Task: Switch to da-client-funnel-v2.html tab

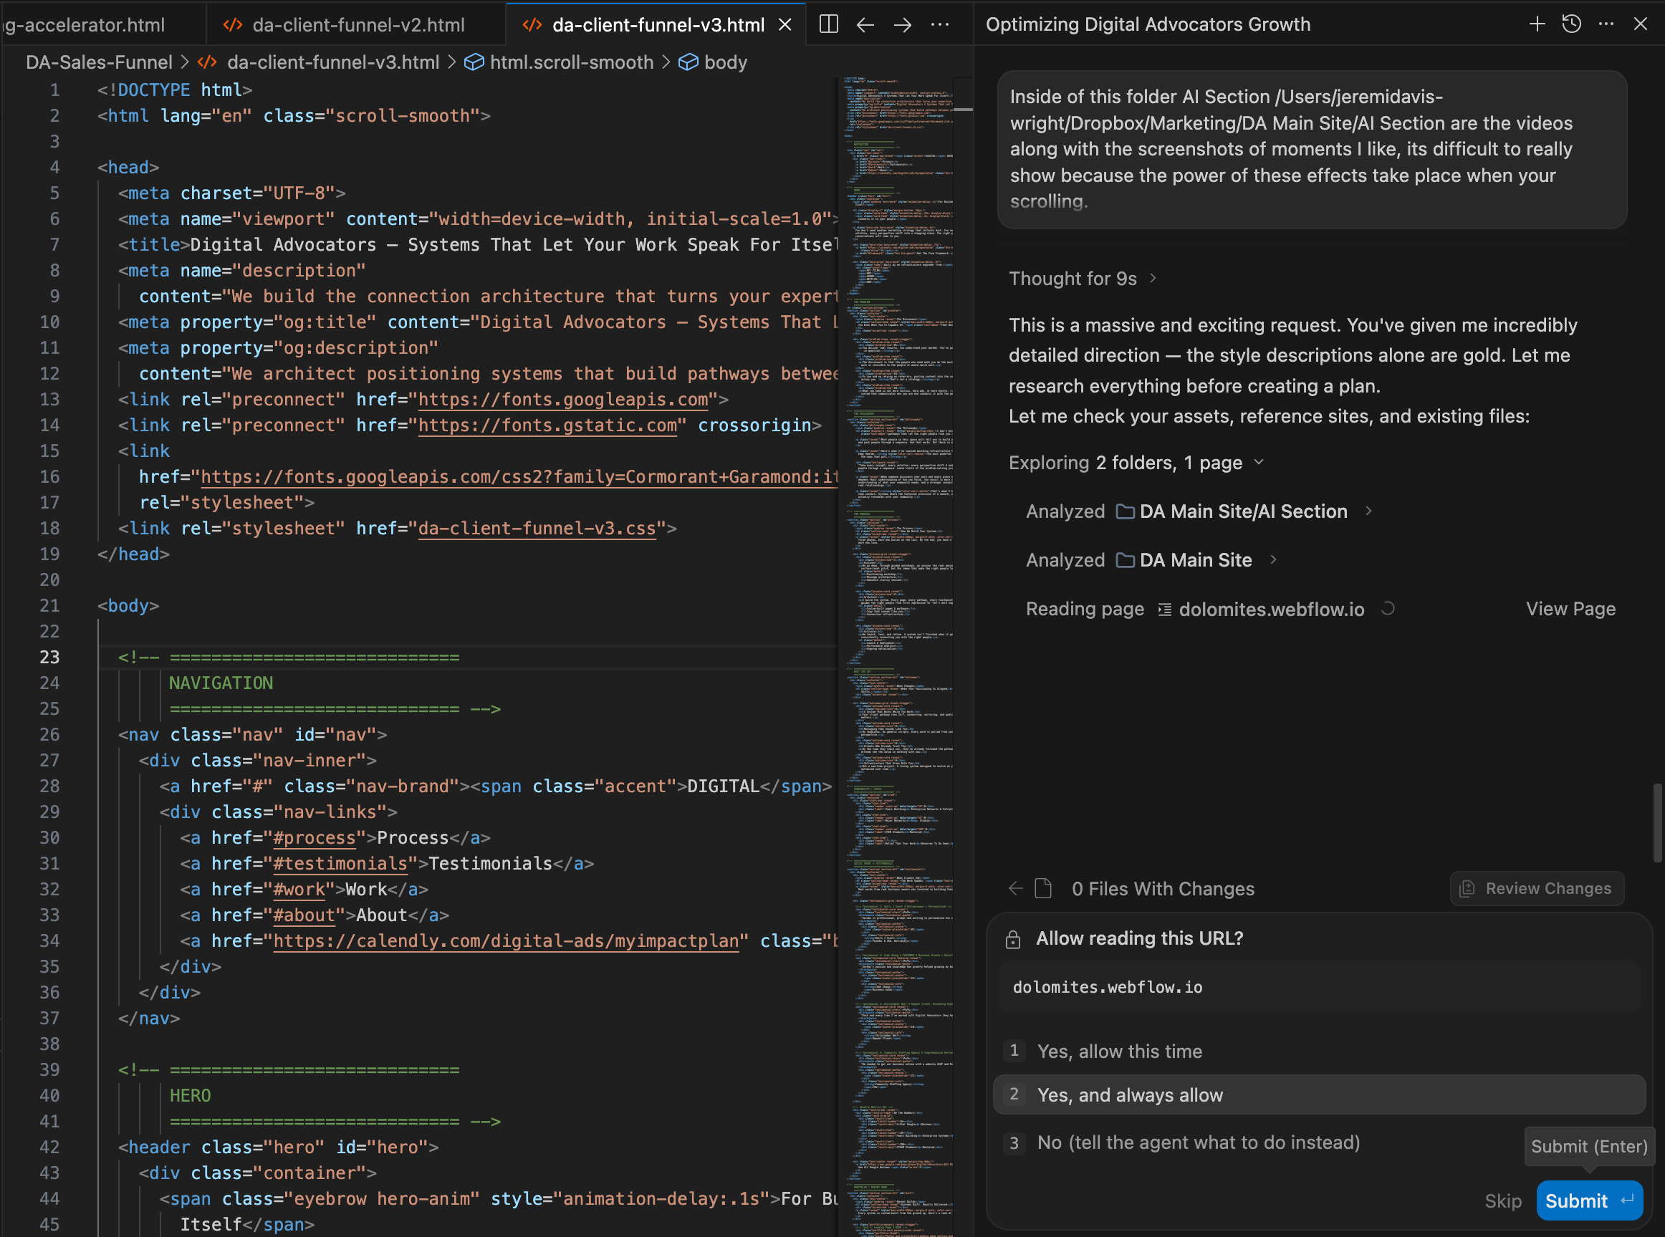Action: pos(358,24)
